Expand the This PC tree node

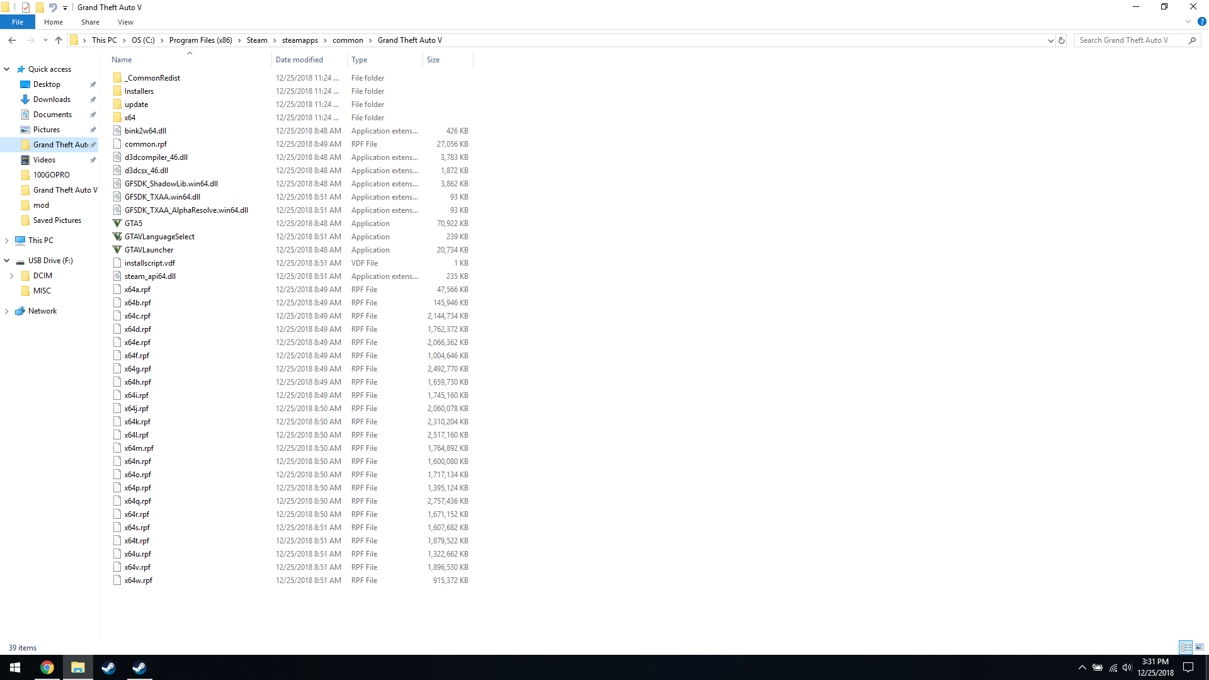[x=7, y=241]
